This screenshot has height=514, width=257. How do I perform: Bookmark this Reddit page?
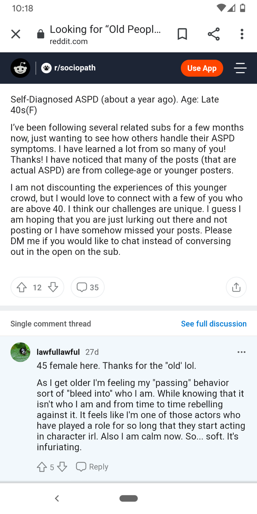[x=182, y=34]
